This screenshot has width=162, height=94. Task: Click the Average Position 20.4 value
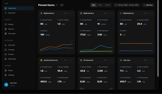(x=140, y=24)
